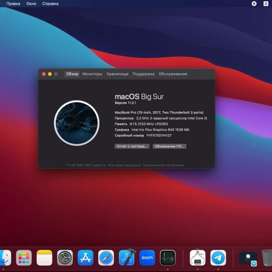272x272 pixels.
Task: Click the Память 8 ГБ line
Action: (141, 124)
